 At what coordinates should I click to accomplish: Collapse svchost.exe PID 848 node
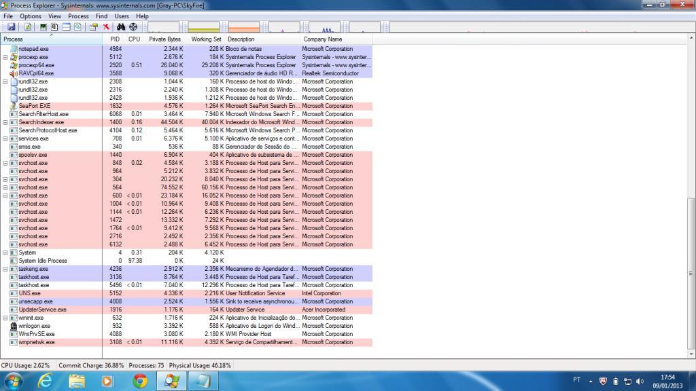pyautogui.click(x=5, y=163)
